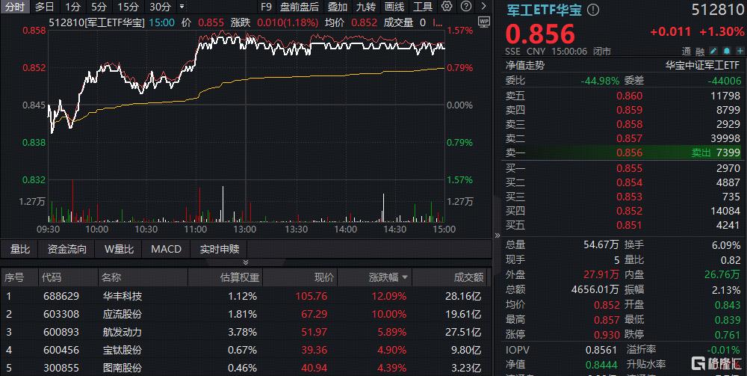Select 航发动力 row in holdings
The height and width of the screenshot is (376, 747).
[246, 332]
